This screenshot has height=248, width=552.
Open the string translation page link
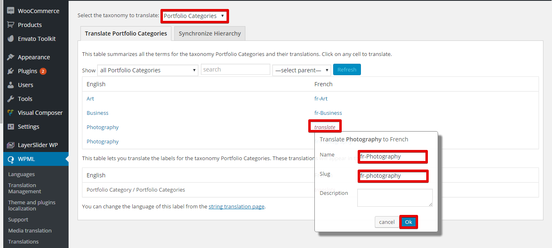coord(236,206)
